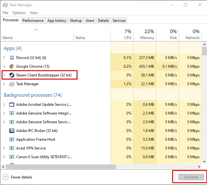Open the File menu
Screen dimensions: 207x185
[x=5, y=13]
